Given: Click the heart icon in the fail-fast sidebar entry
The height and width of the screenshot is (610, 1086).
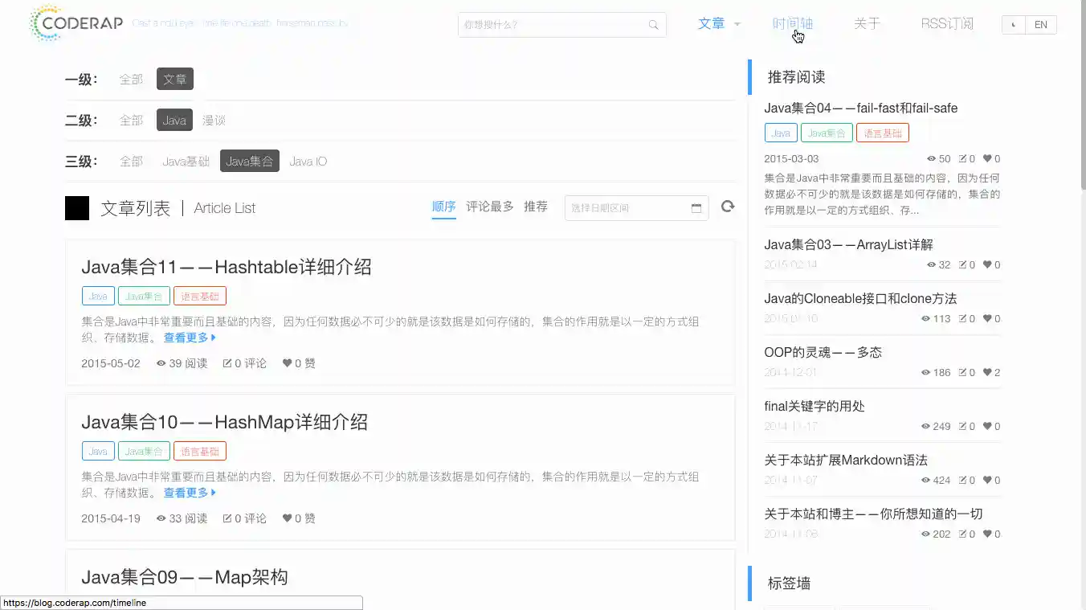Looking at the screenshot, I should coord(988,159).
